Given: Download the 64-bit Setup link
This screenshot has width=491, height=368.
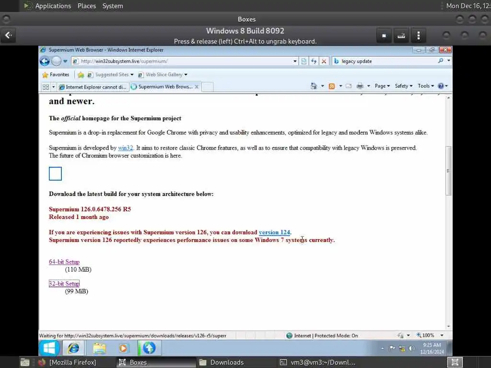Looking at the screenshot, I should click(x=64, y=262).
